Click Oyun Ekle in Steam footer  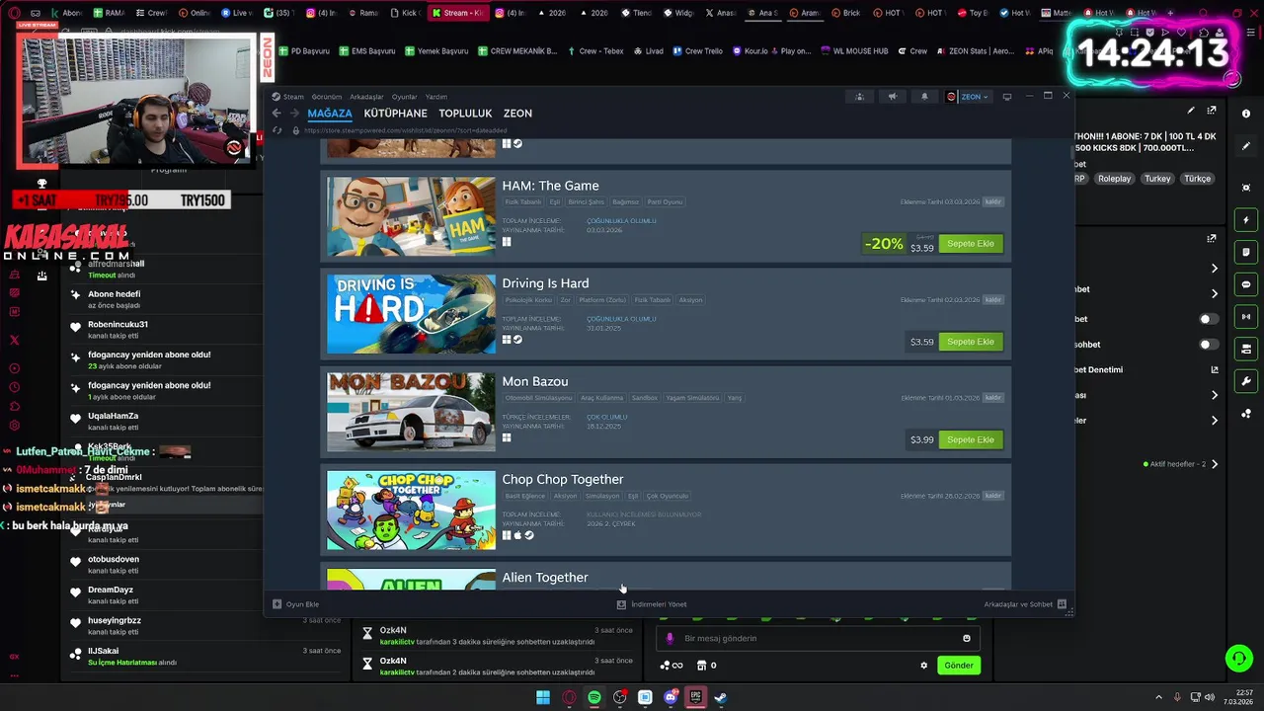[296, 604]
